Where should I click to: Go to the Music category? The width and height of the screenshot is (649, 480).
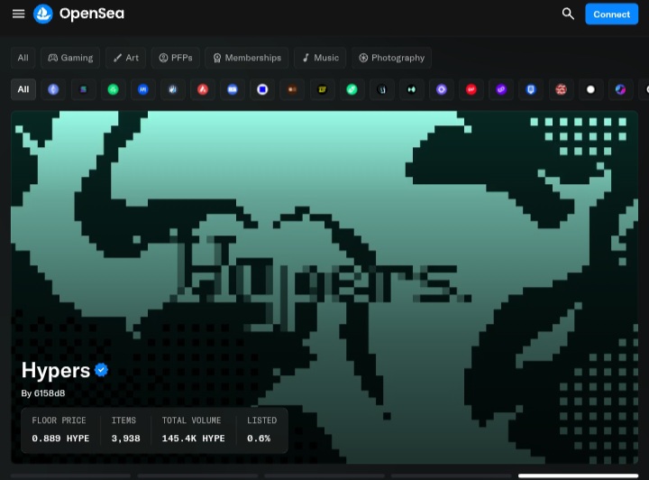point(320,58)
